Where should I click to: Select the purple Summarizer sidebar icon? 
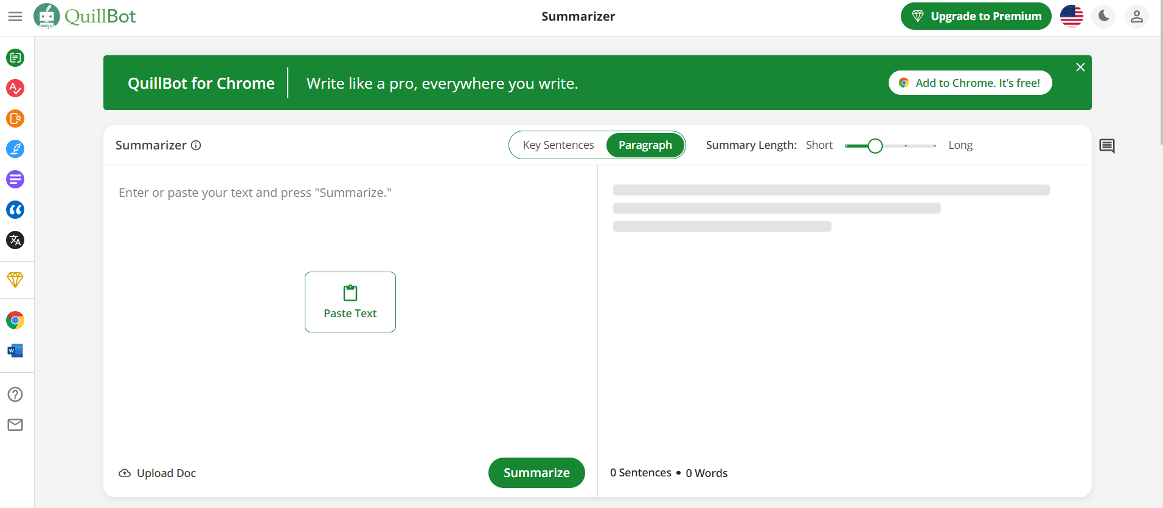point(15,179)
